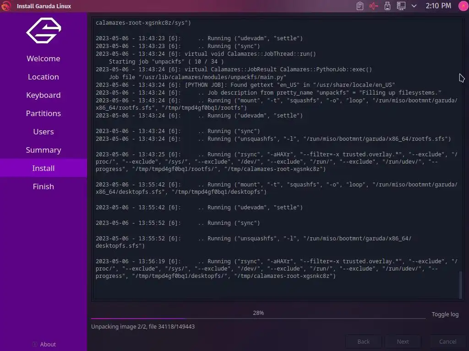Click the installation progress bar at 28%
The width and height of the screenshot is (469, 351).
[x=258, y=319]
